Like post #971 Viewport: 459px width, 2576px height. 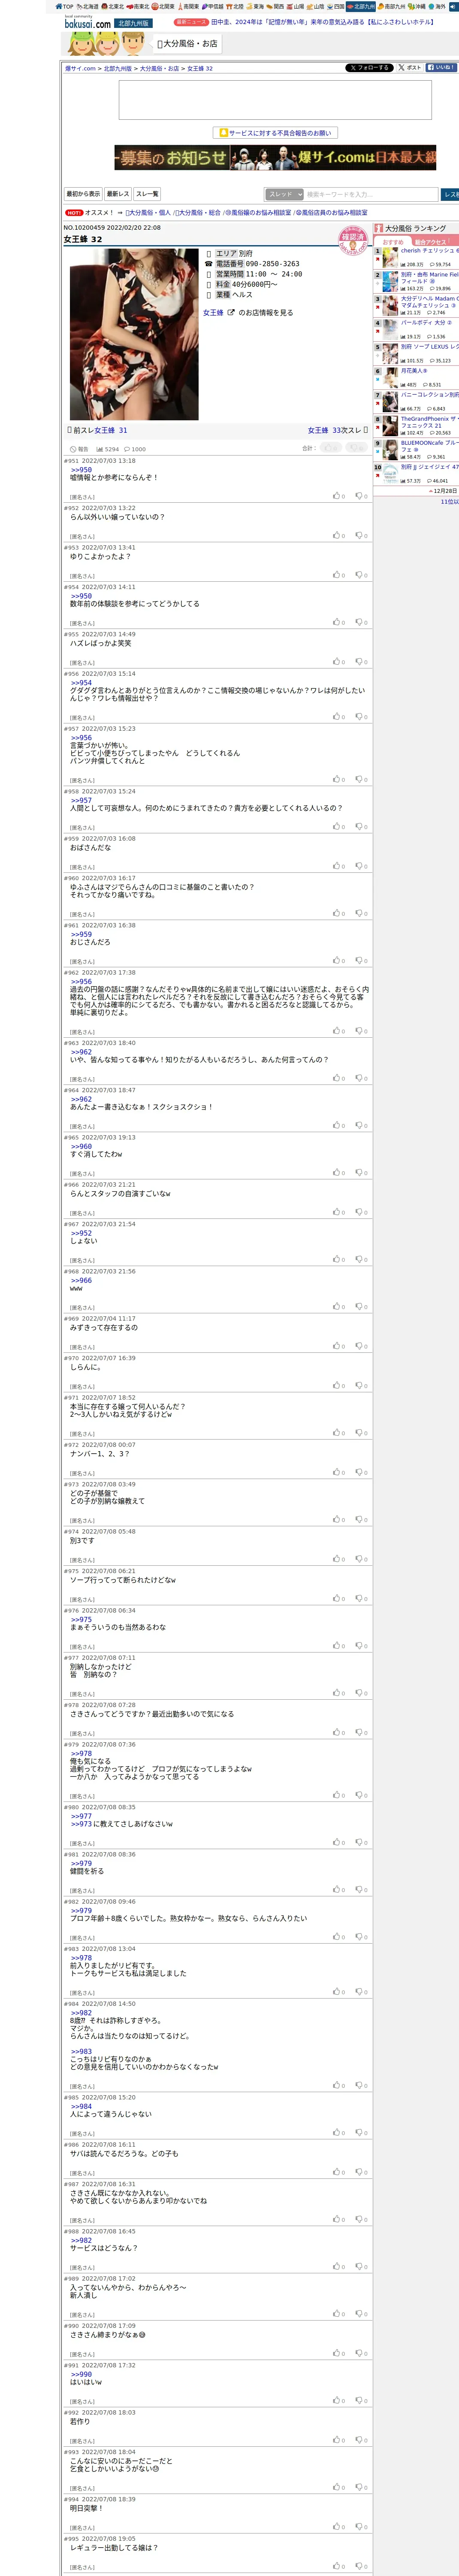339,1433
